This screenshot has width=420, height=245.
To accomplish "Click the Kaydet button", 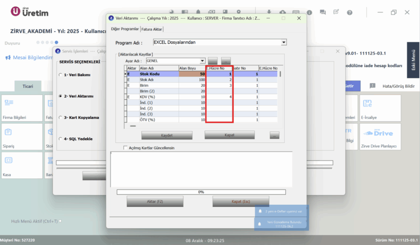I will pos(167,135).
